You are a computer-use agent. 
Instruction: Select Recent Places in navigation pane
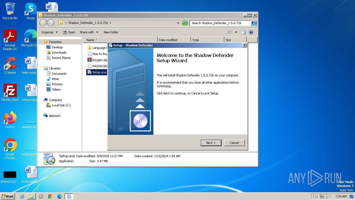[x=61, y=58]
